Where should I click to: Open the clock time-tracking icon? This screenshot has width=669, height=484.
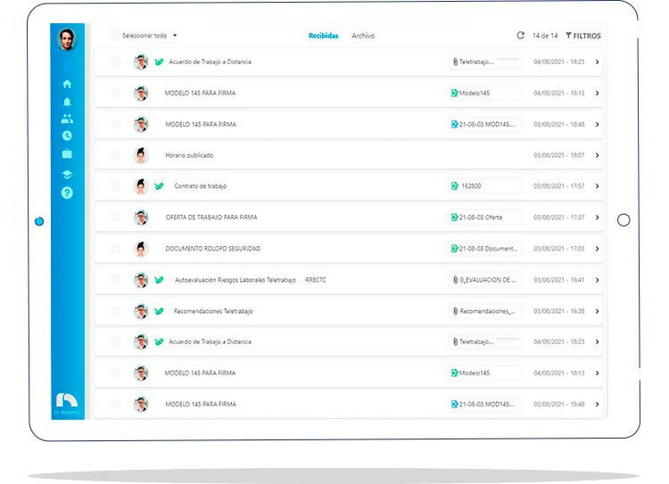coord(67,135)
